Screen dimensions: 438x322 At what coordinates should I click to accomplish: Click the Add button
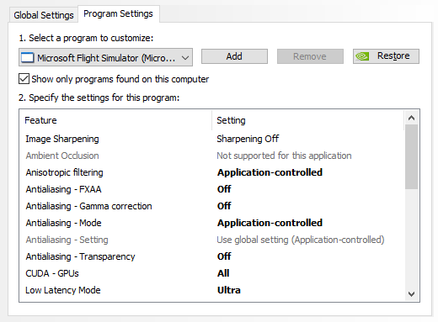234,56
